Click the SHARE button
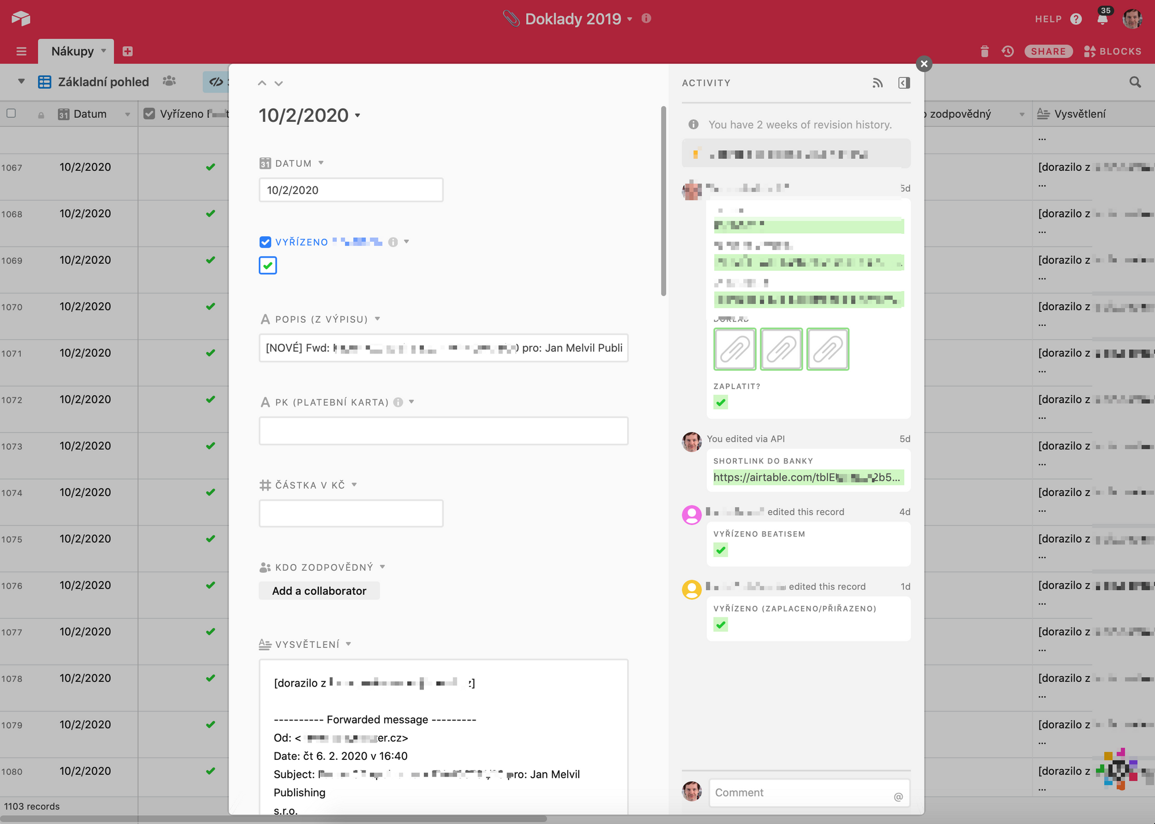1155x824 pixels. (1048, 51)
